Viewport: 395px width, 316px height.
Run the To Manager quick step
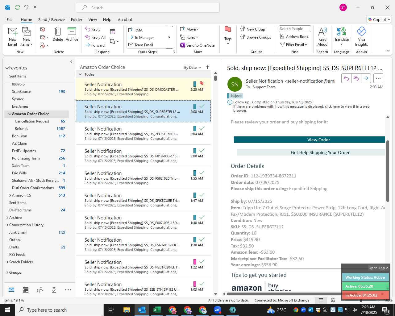coord(146,37)
